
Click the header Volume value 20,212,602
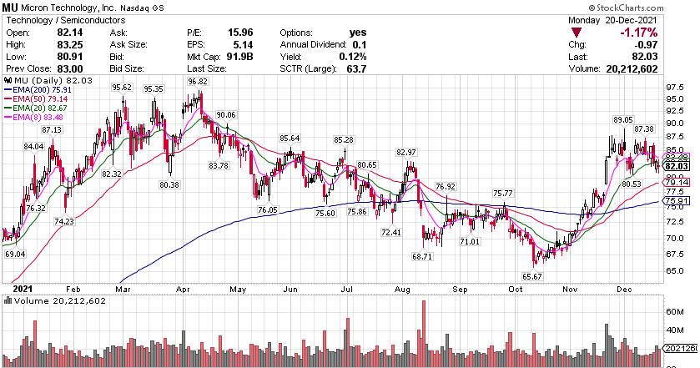point(632,68)
